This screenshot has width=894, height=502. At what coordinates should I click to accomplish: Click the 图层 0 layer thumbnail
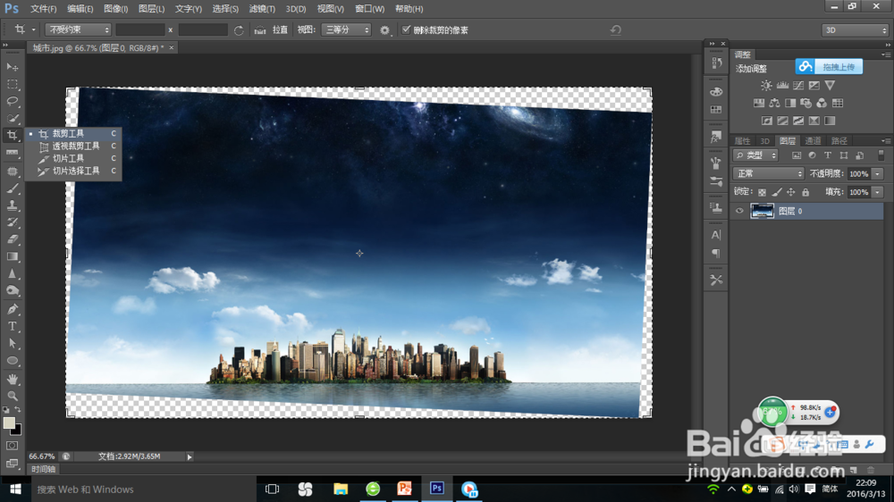tap(762, 211)
